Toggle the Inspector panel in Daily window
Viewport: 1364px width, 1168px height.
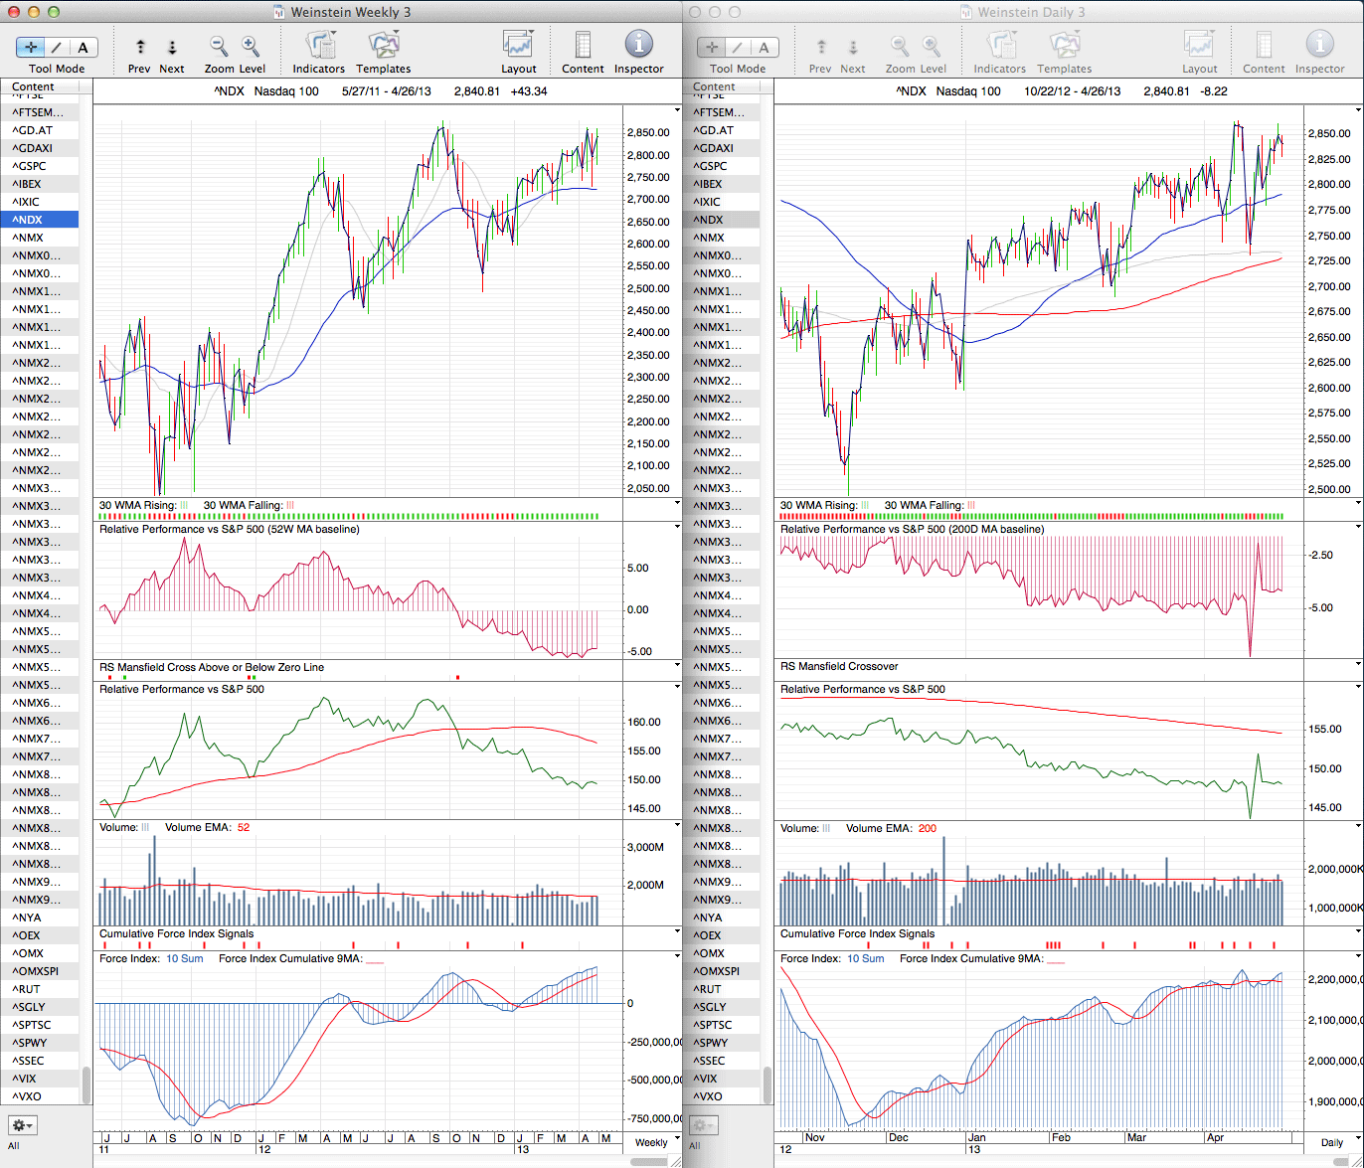pyautogui.click(x=1319, y=46)
